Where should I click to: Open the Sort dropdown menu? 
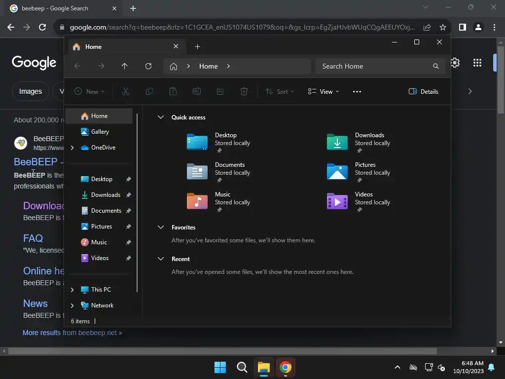tap(279, 91)
